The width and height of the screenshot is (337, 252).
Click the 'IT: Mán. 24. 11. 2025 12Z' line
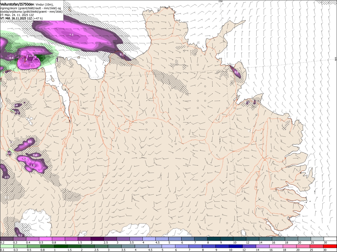pyautogui.click(x=17, y=15)
